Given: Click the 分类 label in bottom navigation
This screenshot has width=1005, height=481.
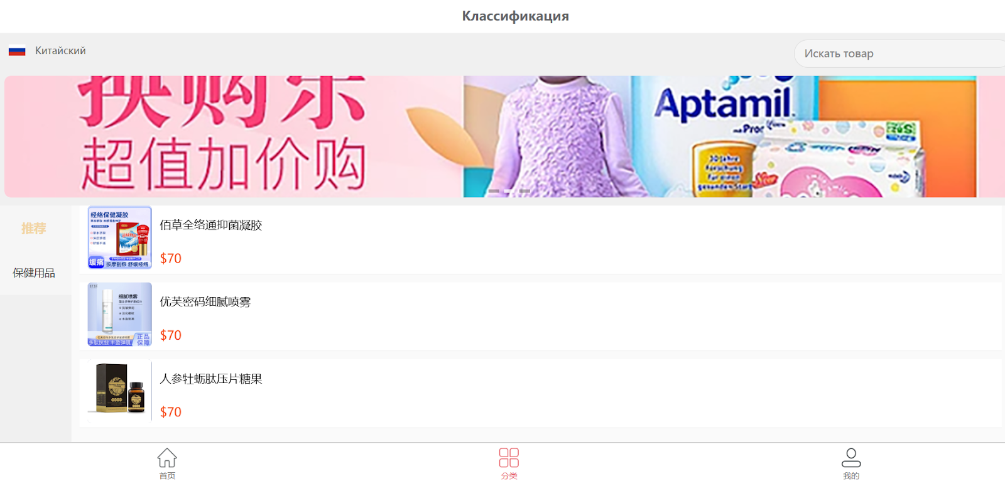Looking at the screenshot, I should [509, 476].
